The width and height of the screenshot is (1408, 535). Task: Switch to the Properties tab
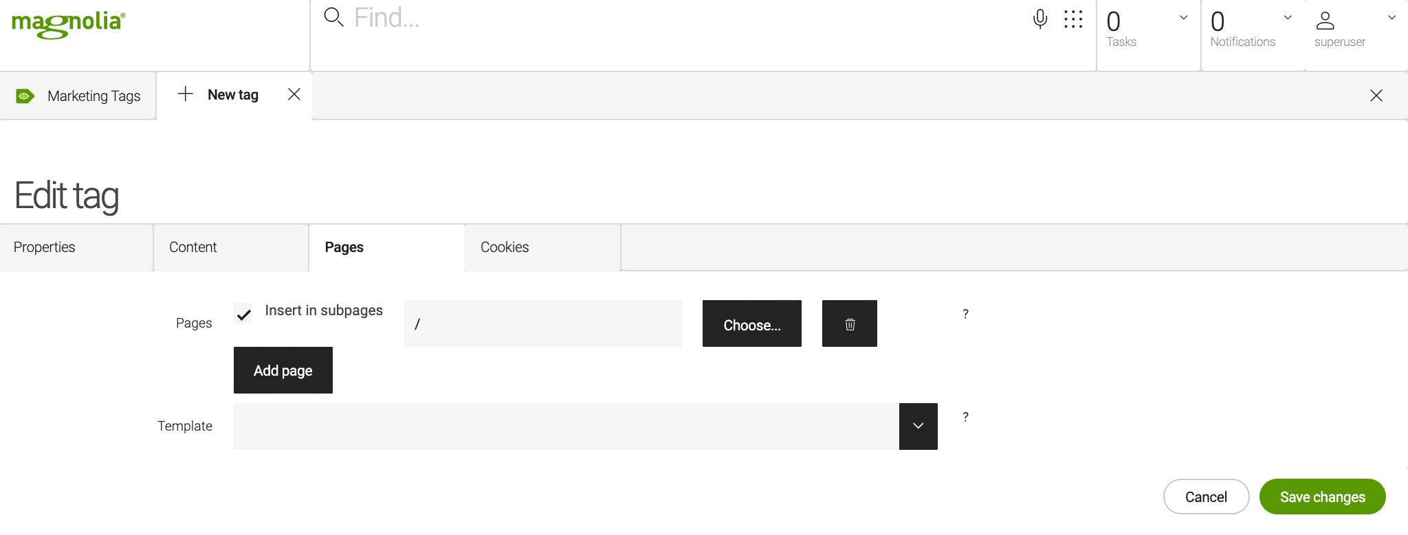point(45,247)
